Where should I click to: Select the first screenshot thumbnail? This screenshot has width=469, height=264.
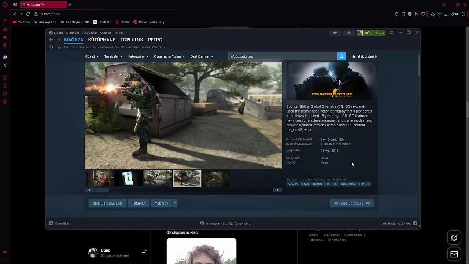click(x=99, y=178)
